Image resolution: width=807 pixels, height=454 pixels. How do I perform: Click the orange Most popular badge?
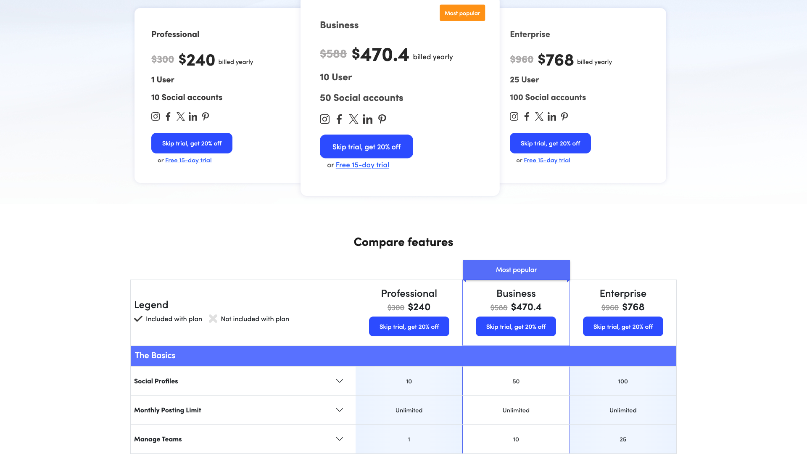[x=462, y=13]
